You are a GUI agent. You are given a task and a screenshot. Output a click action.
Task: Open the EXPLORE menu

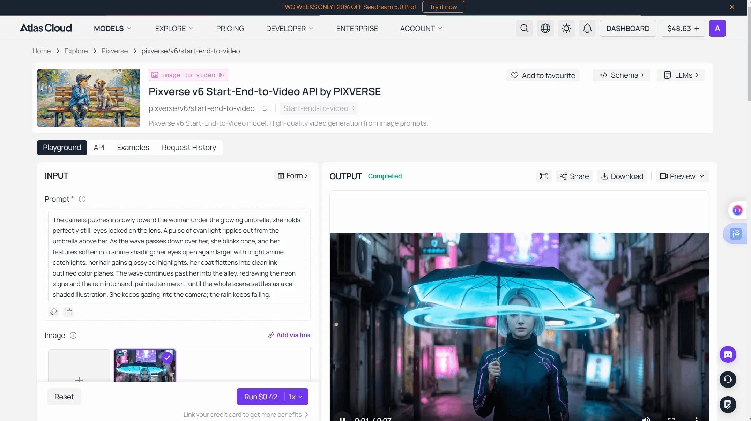pyautogui.click(x=174, y=29)
